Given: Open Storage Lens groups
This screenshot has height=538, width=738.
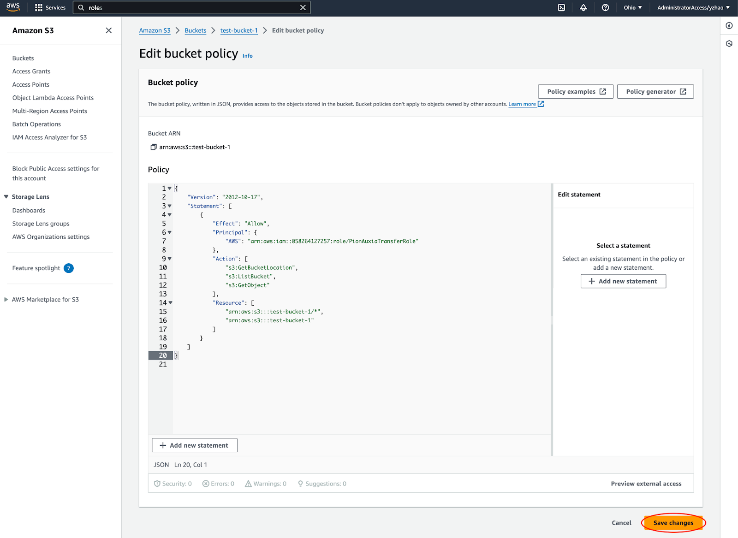Looking at the screenshot, I should coord(41,224).
